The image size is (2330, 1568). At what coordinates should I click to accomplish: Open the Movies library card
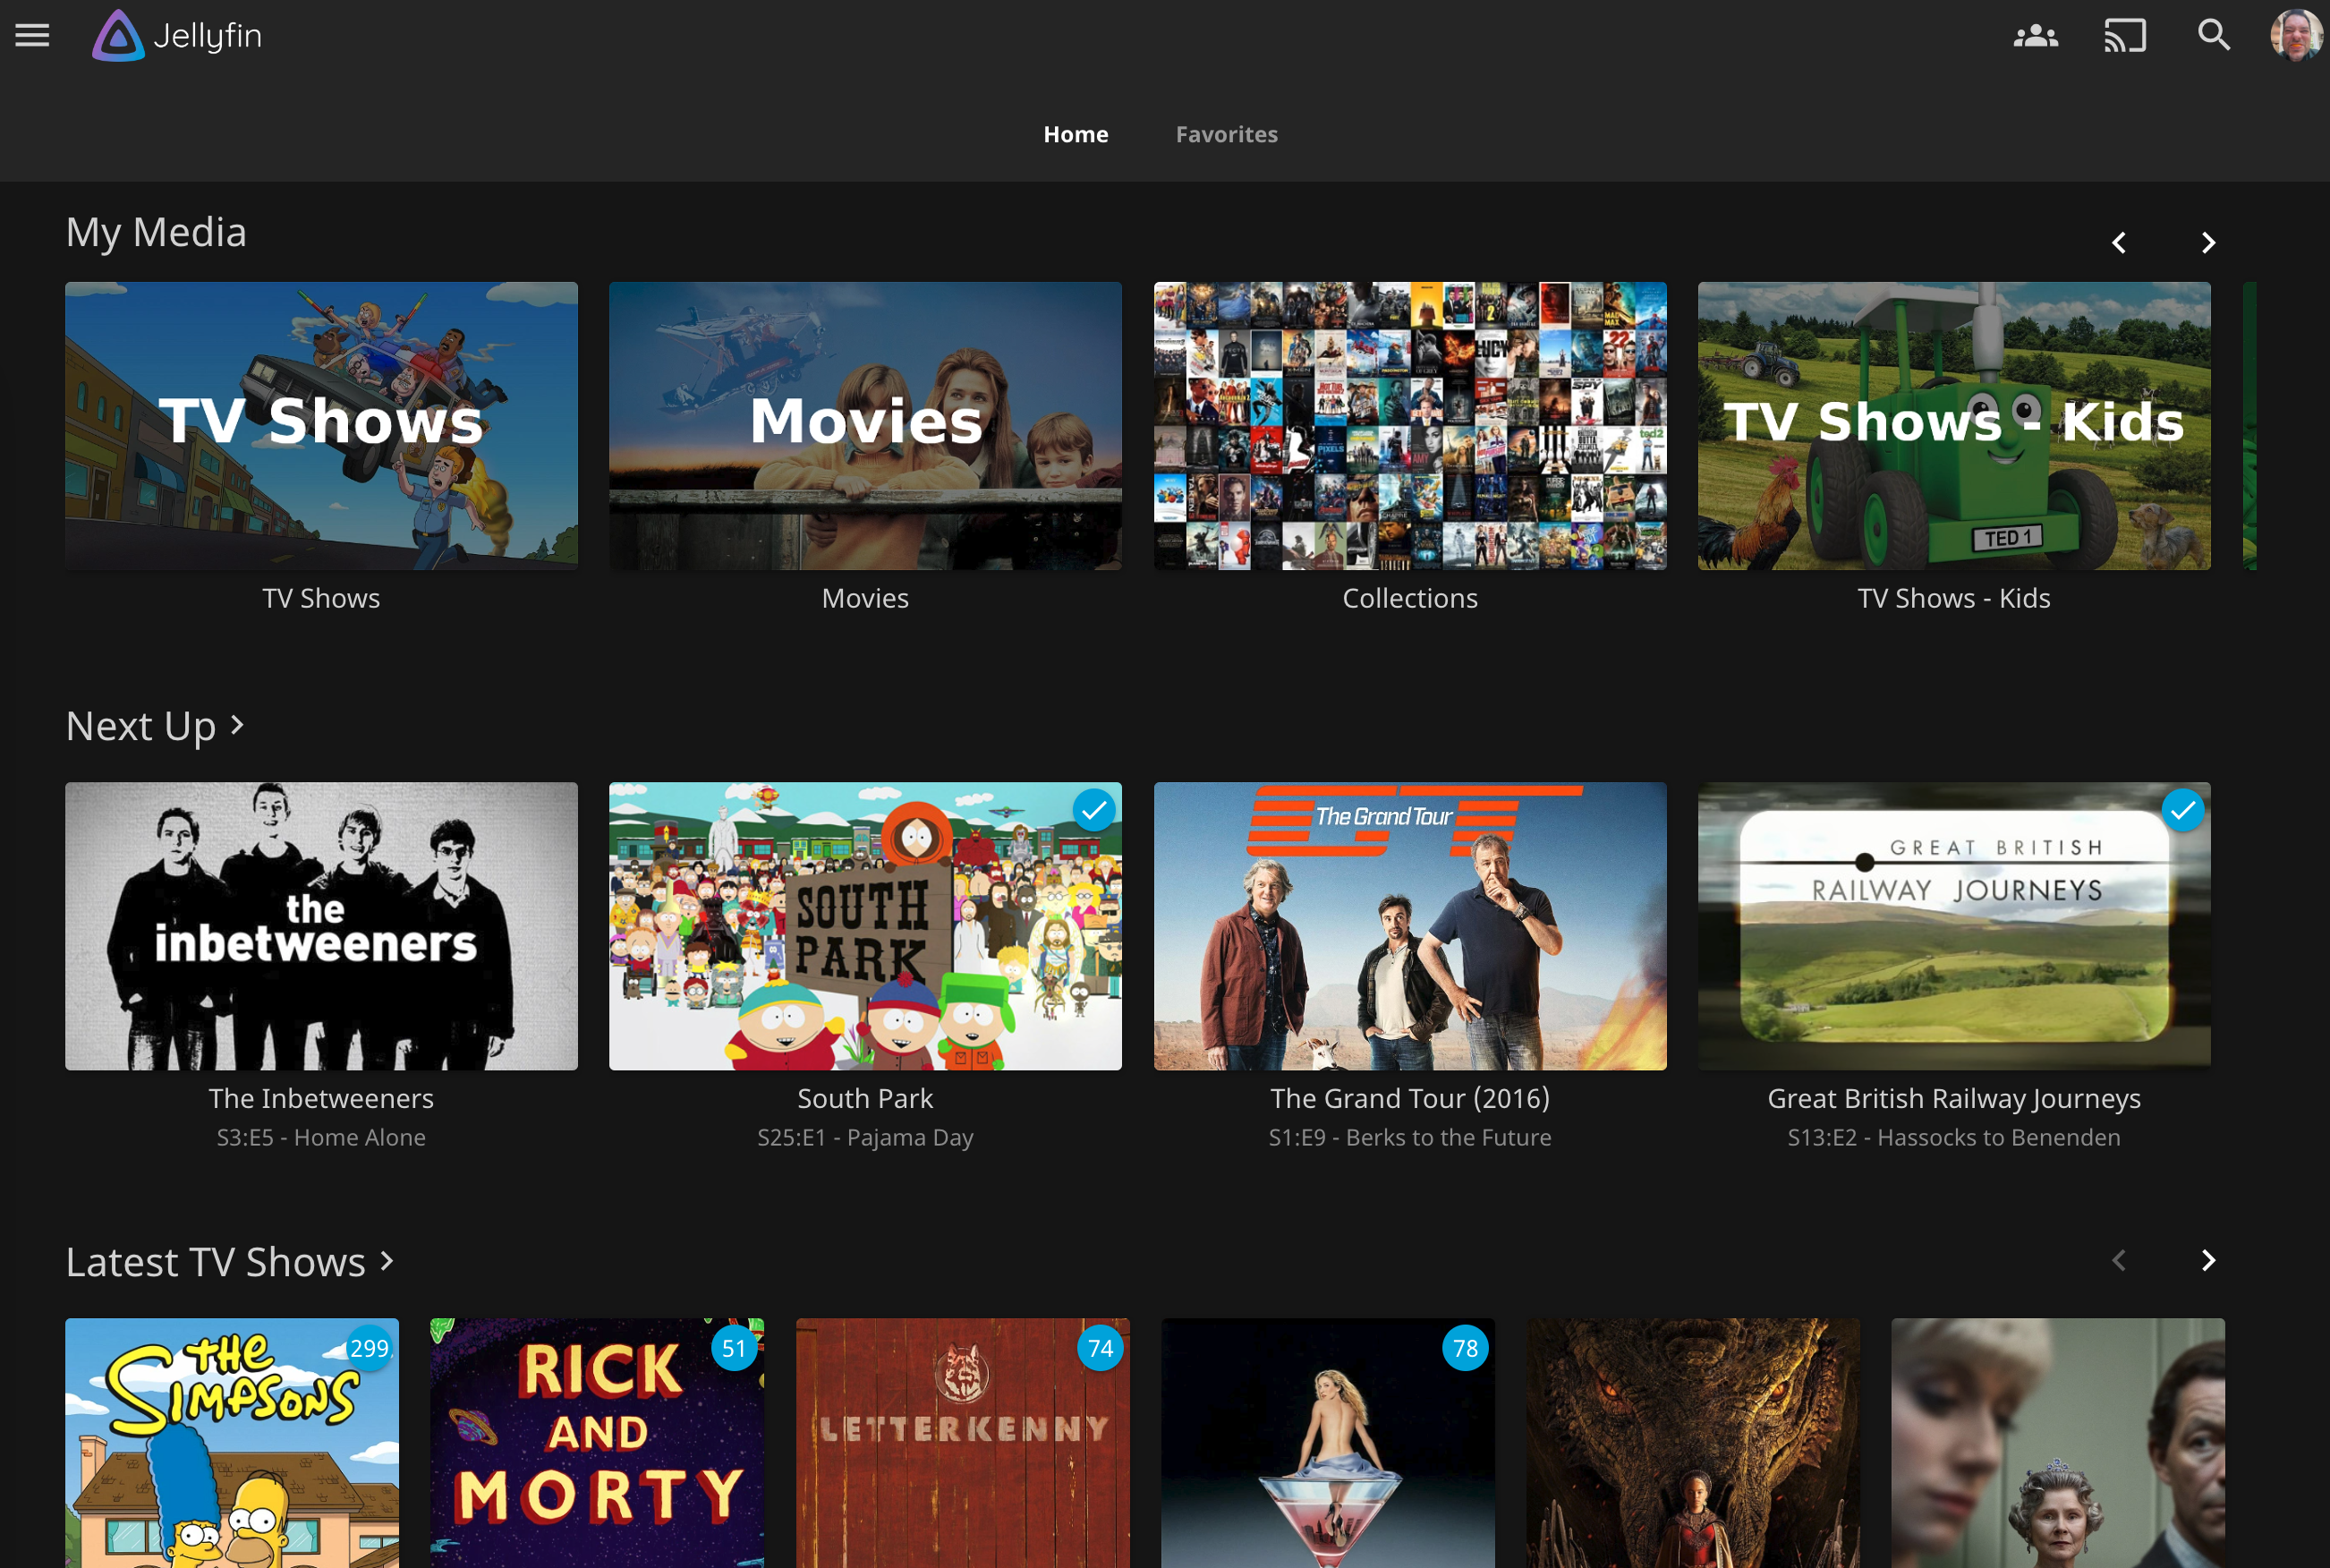(864, 426)
